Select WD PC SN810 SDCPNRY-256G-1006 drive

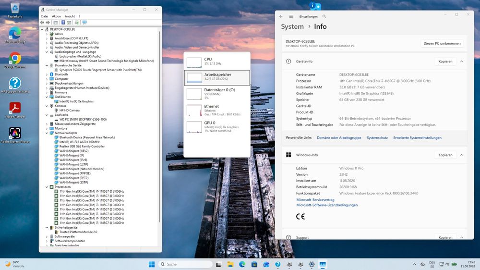(83, 120)
